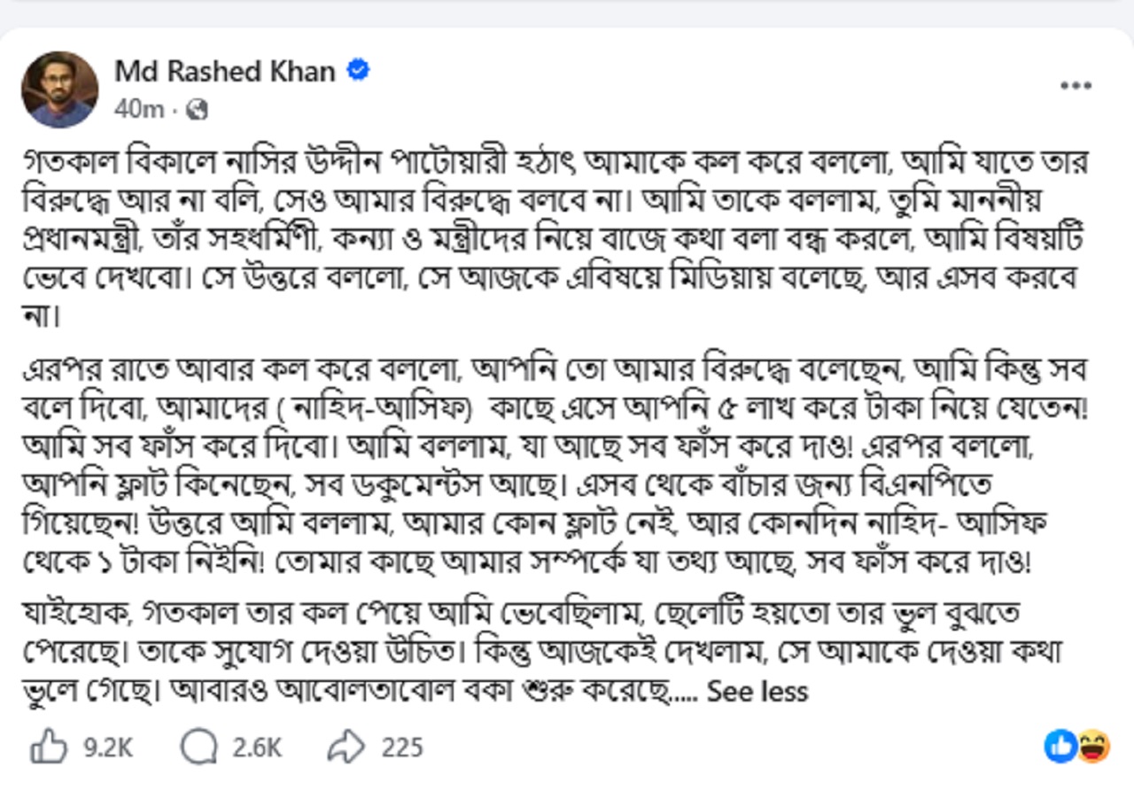View the 9.2K likes count
This screenshot has width=1134, height=806.
click(x=108, y=748)
